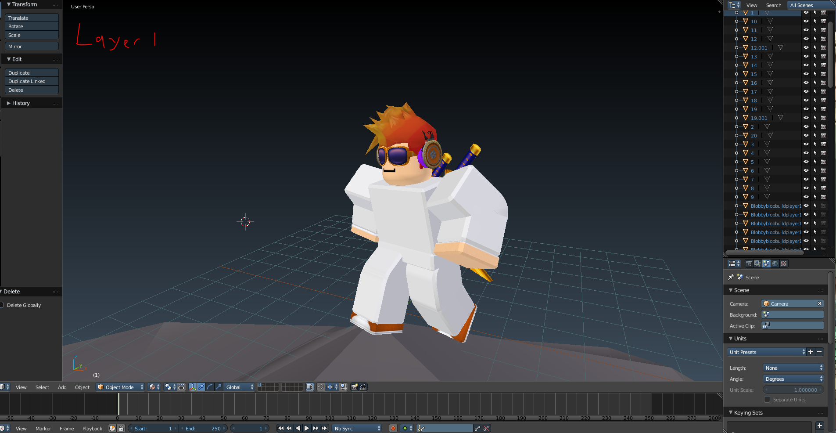Select the rotate manipulator arc icon
The image size is (836, 433).
pos(210,387)
